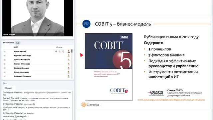Click bullet '5 принципов' on slide
The image size is (213, 120).
[x=160, y=49]
